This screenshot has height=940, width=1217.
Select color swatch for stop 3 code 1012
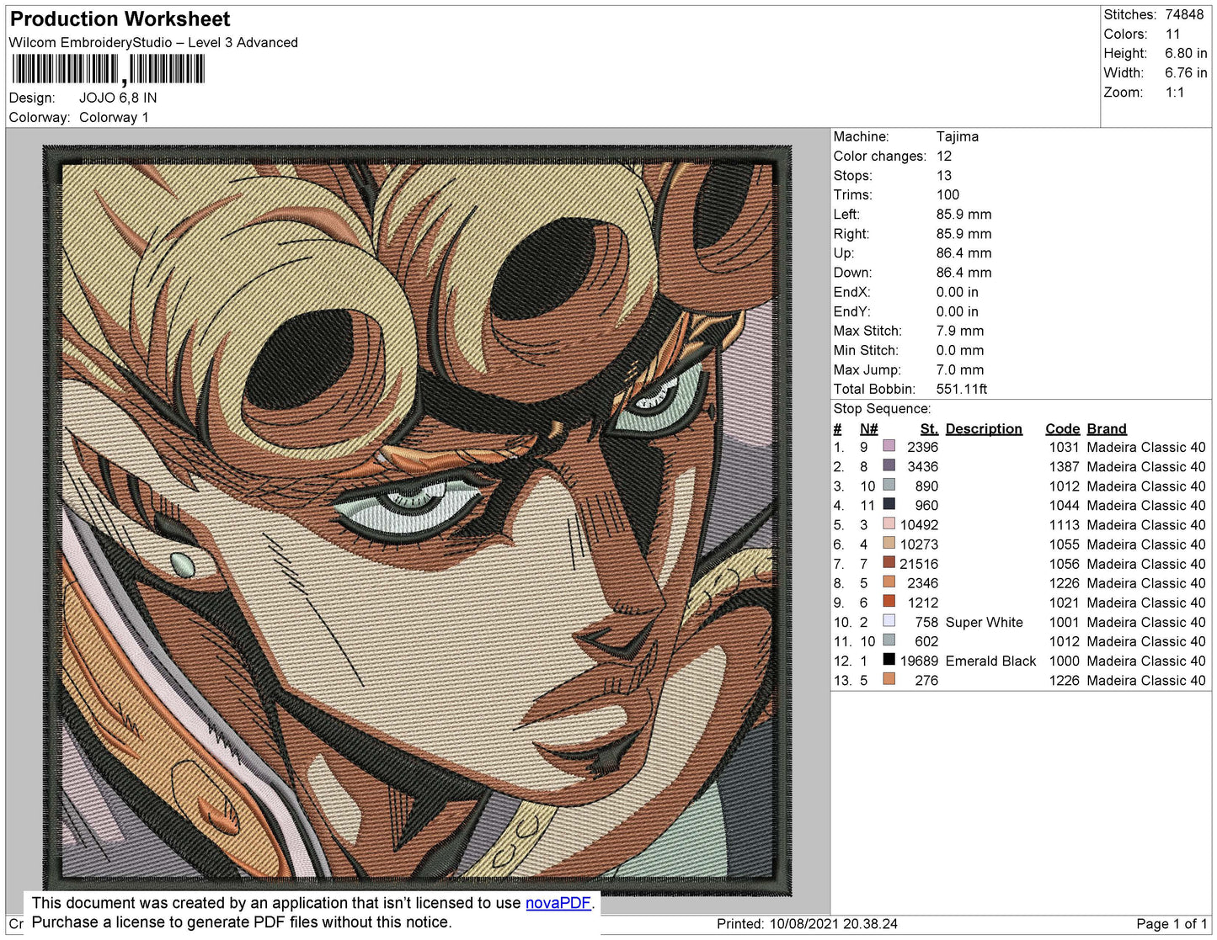pos(889,485)
